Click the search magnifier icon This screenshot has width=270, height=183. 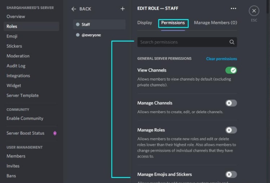[x=232, y=42]
